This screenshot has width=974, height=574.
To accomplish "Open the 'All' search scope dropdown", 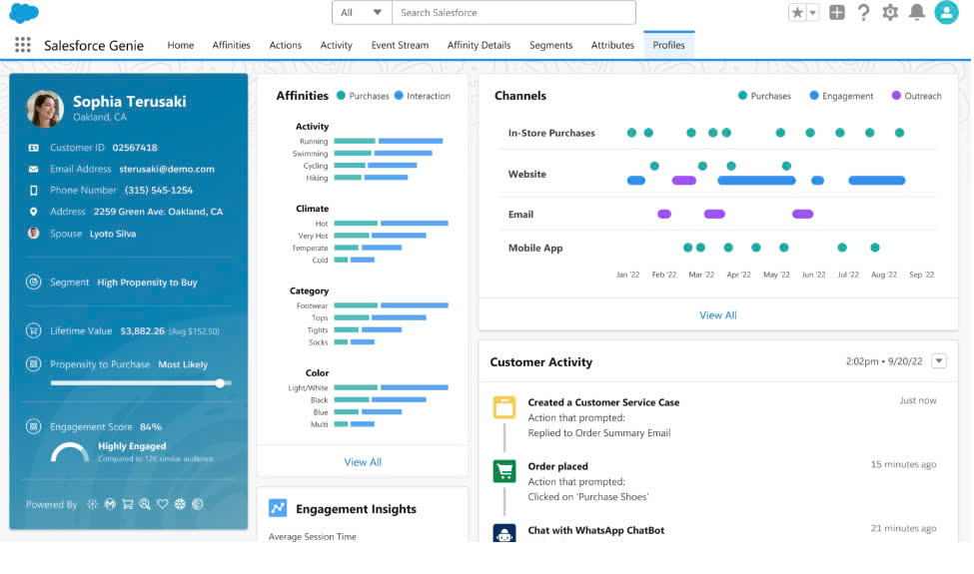I will point(361,13).
